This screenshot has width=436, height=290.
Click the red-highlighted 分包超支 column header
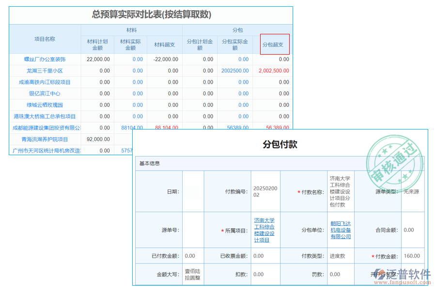pos(275,44)
